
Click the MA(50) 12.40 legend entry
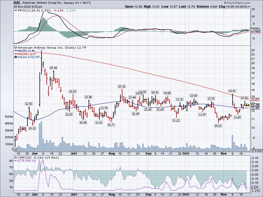[x=26, y=51]
